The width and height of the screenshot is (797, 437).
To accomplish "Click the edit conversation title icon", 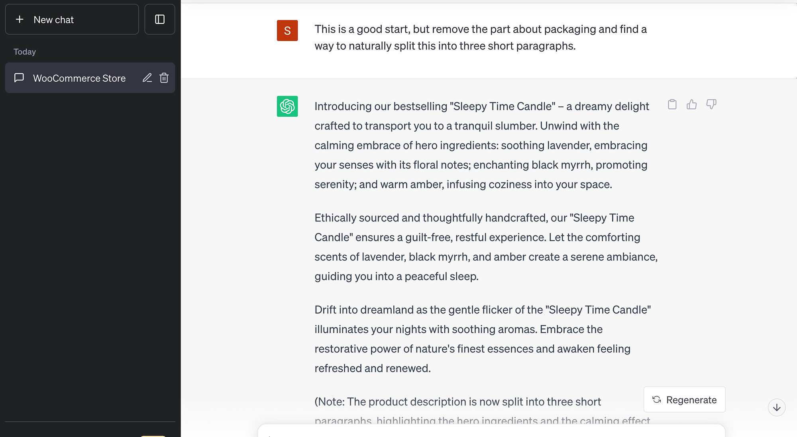I will point(147,78).
